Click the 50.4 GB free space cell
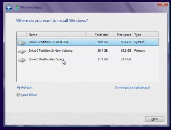Screen dimensions: 171x130 [126, 42]
